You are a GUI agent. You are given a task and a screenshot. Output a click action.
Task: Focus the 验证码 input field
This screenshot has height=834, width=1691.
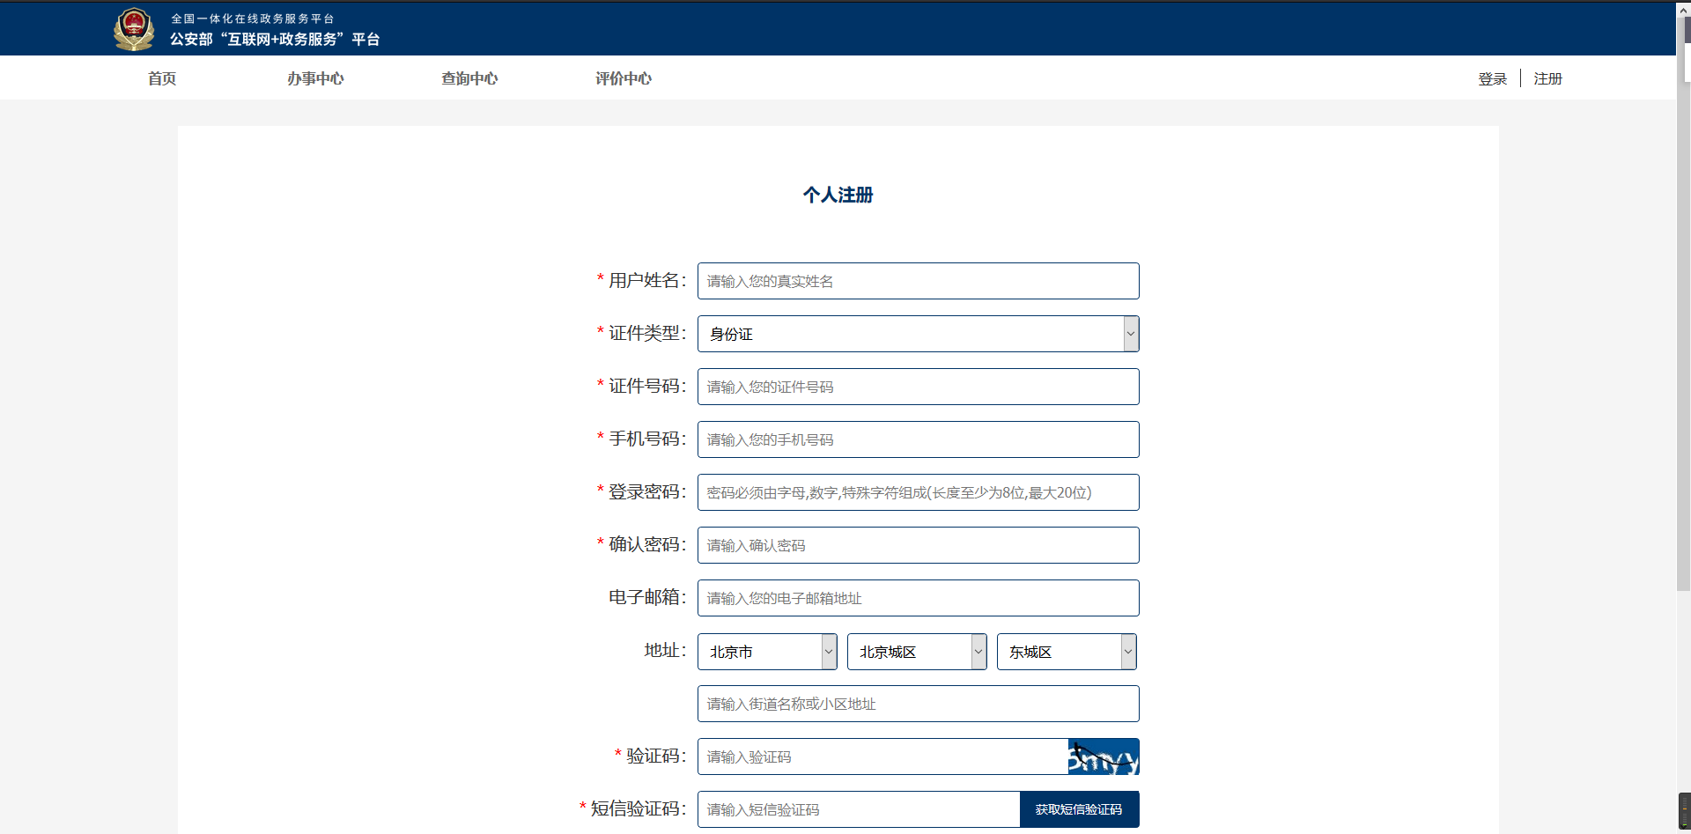[x=882, y=757]
